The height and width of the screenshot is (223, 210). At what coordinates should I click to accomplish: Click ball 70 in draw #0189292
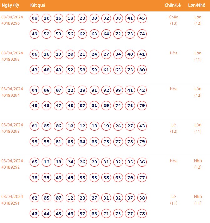[x=130, y=178]
